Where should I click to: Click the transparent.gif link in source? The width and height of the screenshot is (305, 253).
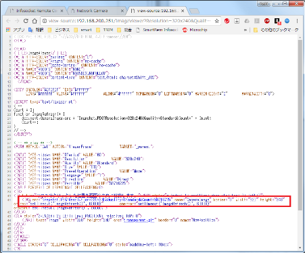click(x=139, y=220)
